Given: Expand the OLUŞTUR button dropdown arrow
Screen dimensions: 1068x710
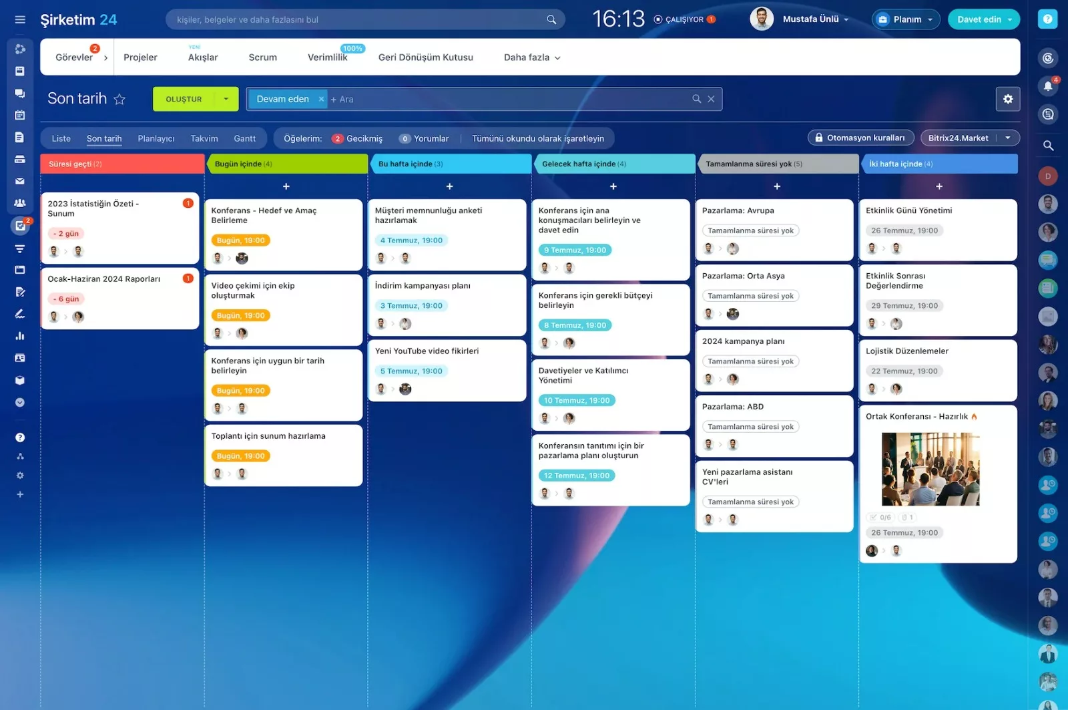Looking at the screenshot, I should point(226,99).
